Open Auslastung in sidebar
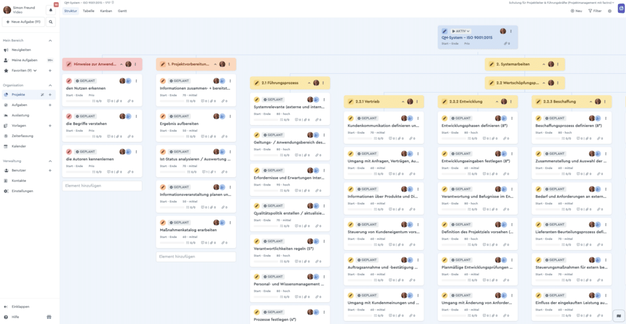This screenshot has height=324, width=626. click(x=20, y=115)
